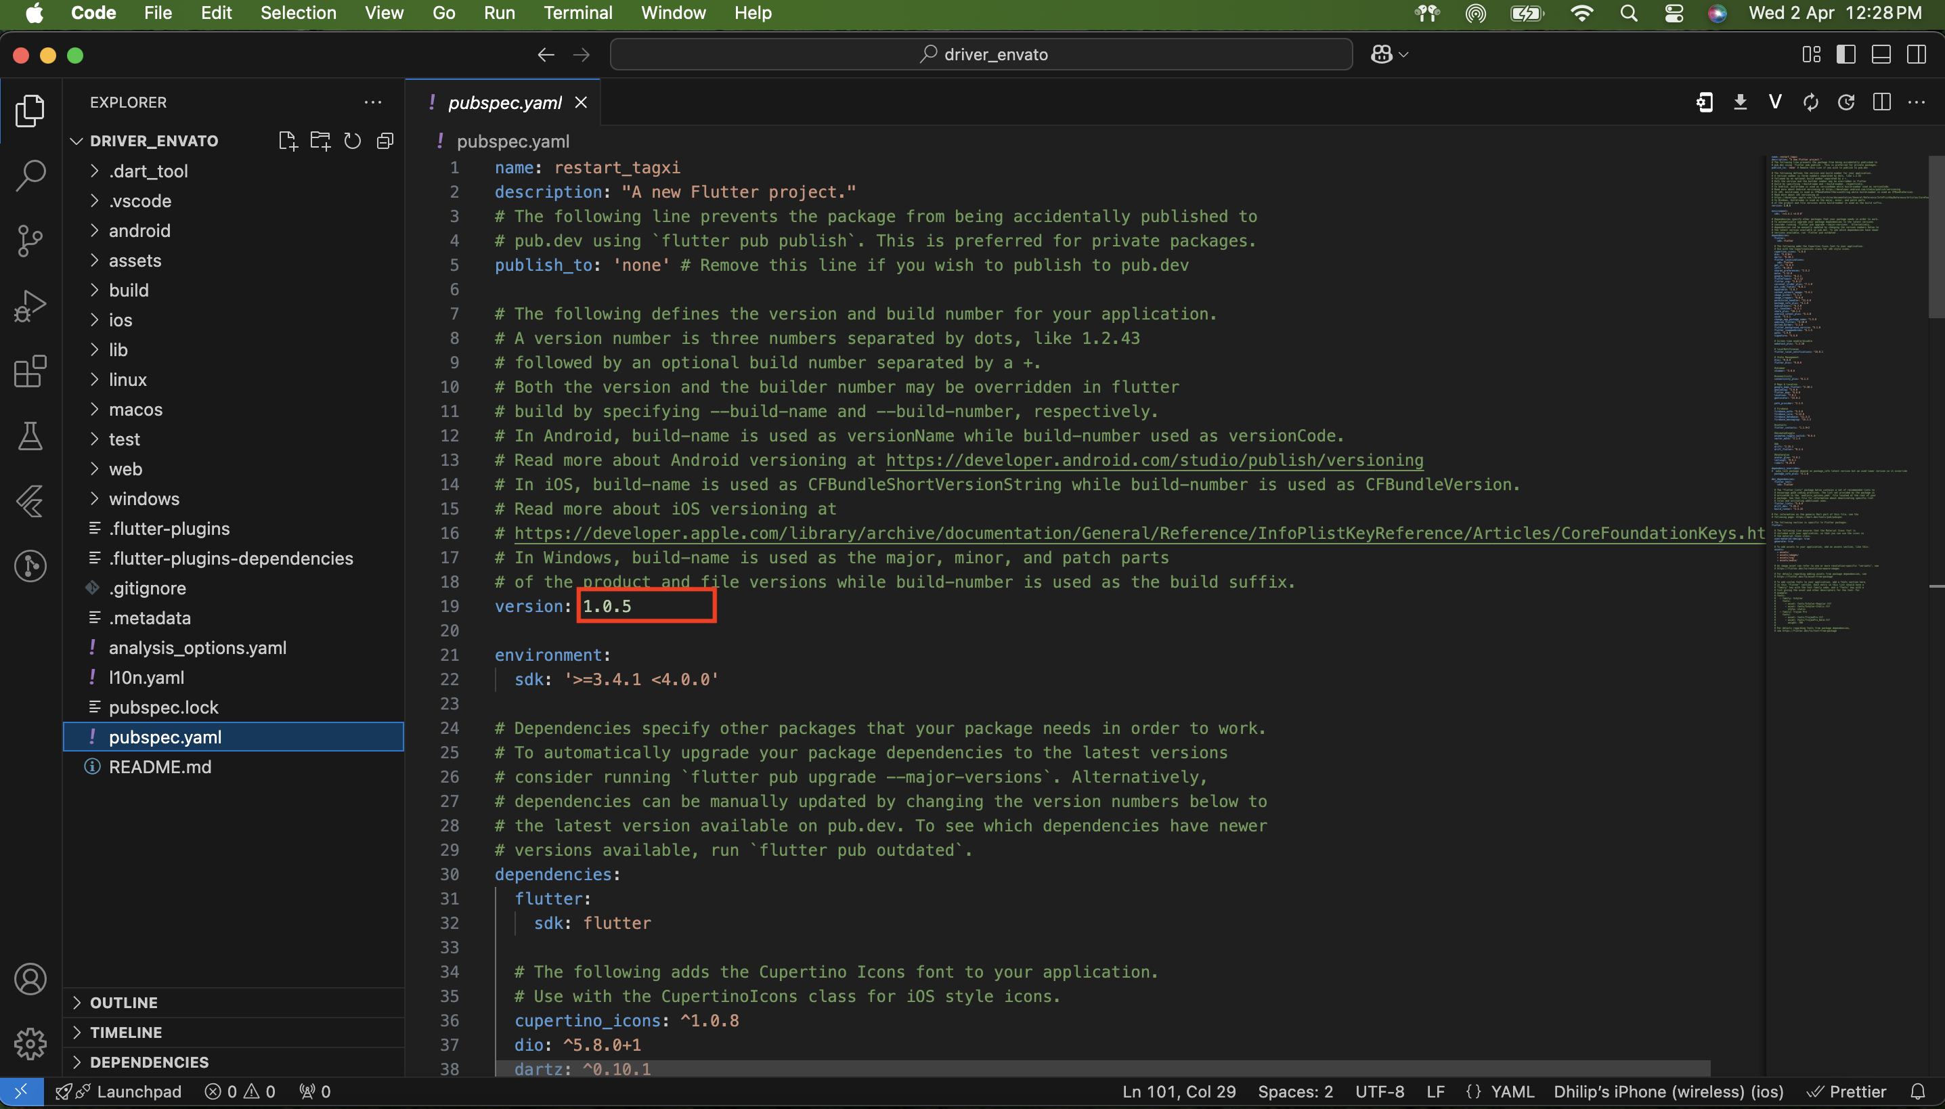The width and height of the screenshot is (1945, 1109).
Task: Toggle the bottom panel visibility
Action: (x=1881, y=54)
